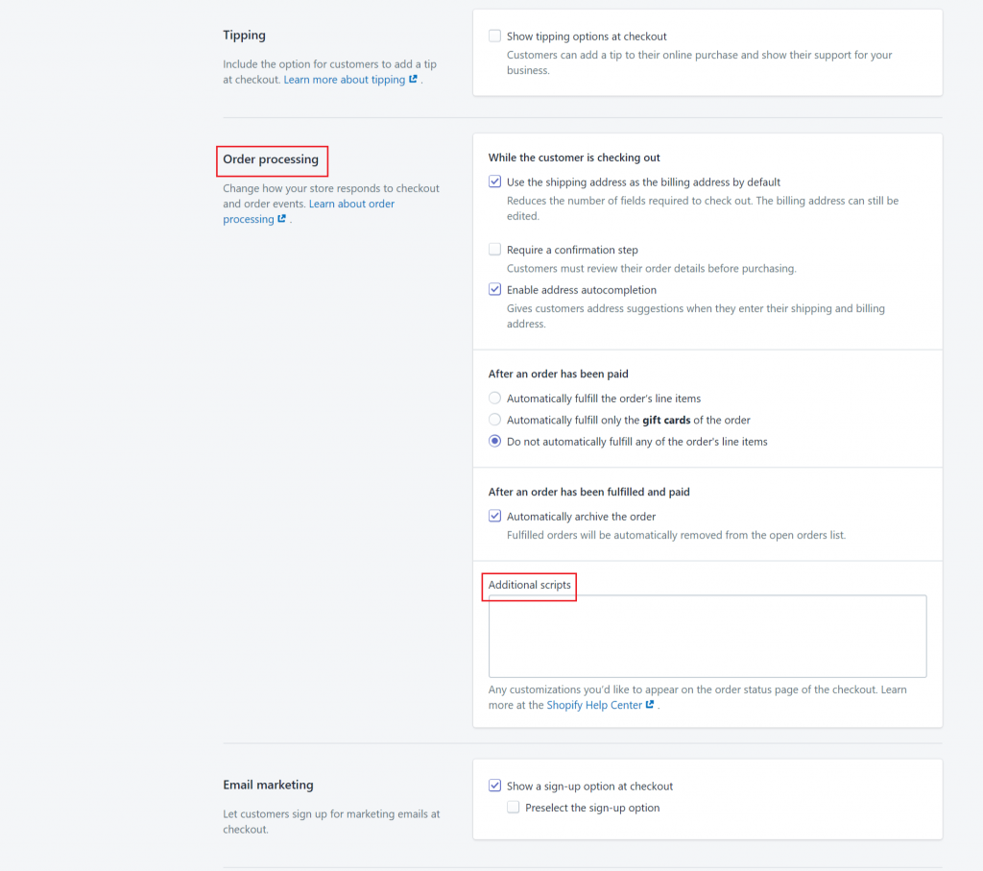Uncheck Use shipping address as billing address
This screenshot has width=983, height=871.
[x=495, y=182]
